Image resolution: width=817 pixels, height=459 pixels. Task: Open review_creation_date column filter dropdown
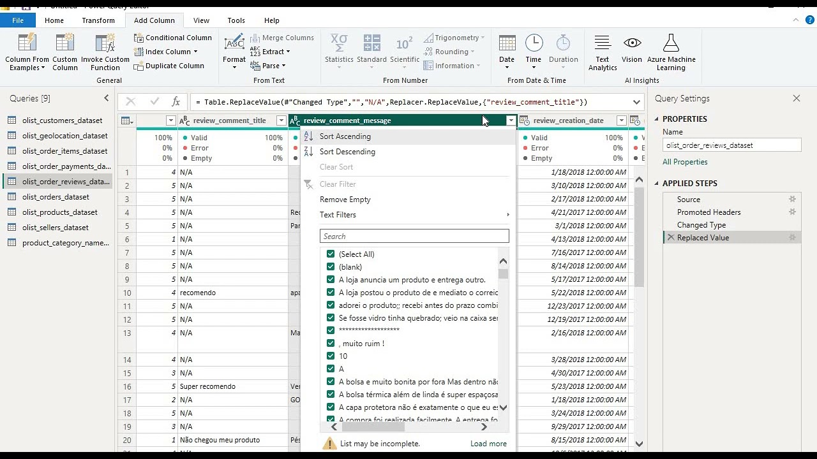coord(621,120)
